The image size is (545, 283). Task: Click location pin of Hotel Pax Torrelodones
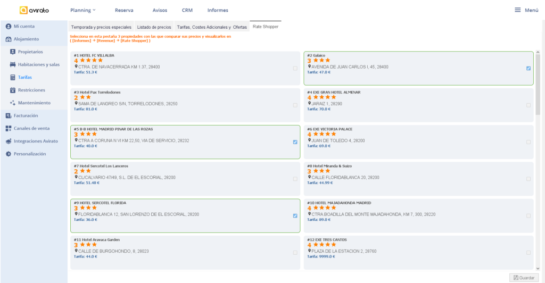[76, 103]
